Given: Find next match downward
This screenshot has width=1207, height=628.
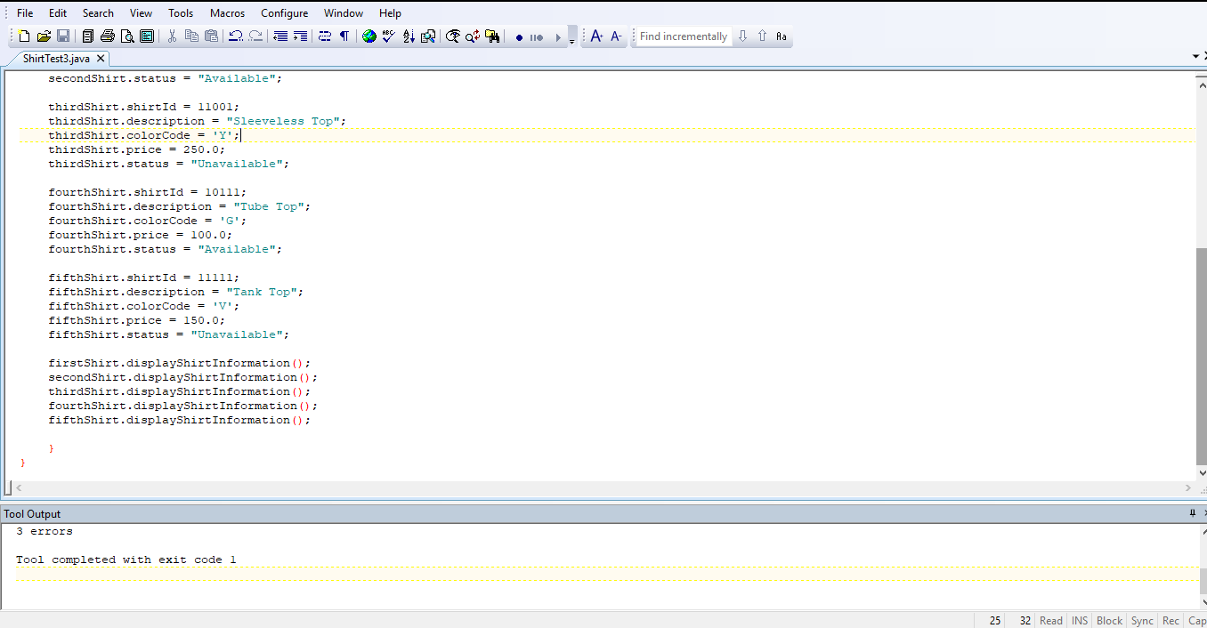Looking at the screenshot, I should pos(742,36).
